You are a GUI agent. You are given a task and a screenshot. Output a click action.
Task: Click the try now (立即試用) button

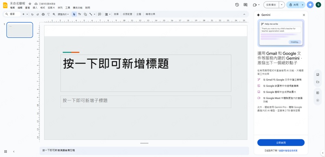[281, 143]
